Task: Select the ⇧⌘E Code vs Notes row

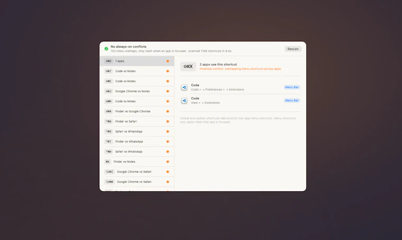Action: [137, 81]
